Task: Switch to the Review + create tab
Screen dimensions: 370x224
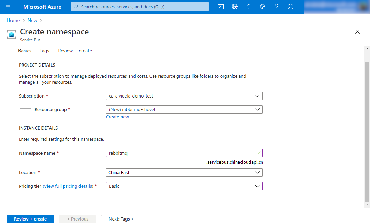Action: point(75,51)
